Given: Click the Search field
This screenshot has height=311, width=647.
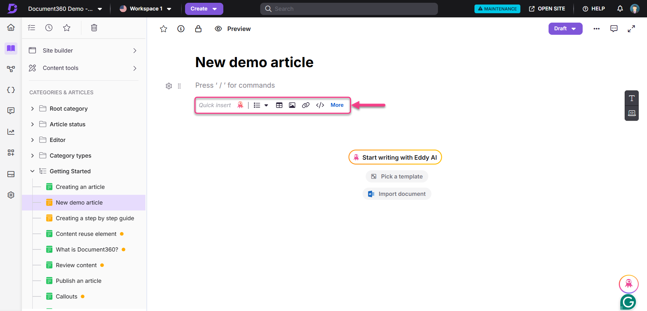Looking at the screenshot, I should point(349,9).
